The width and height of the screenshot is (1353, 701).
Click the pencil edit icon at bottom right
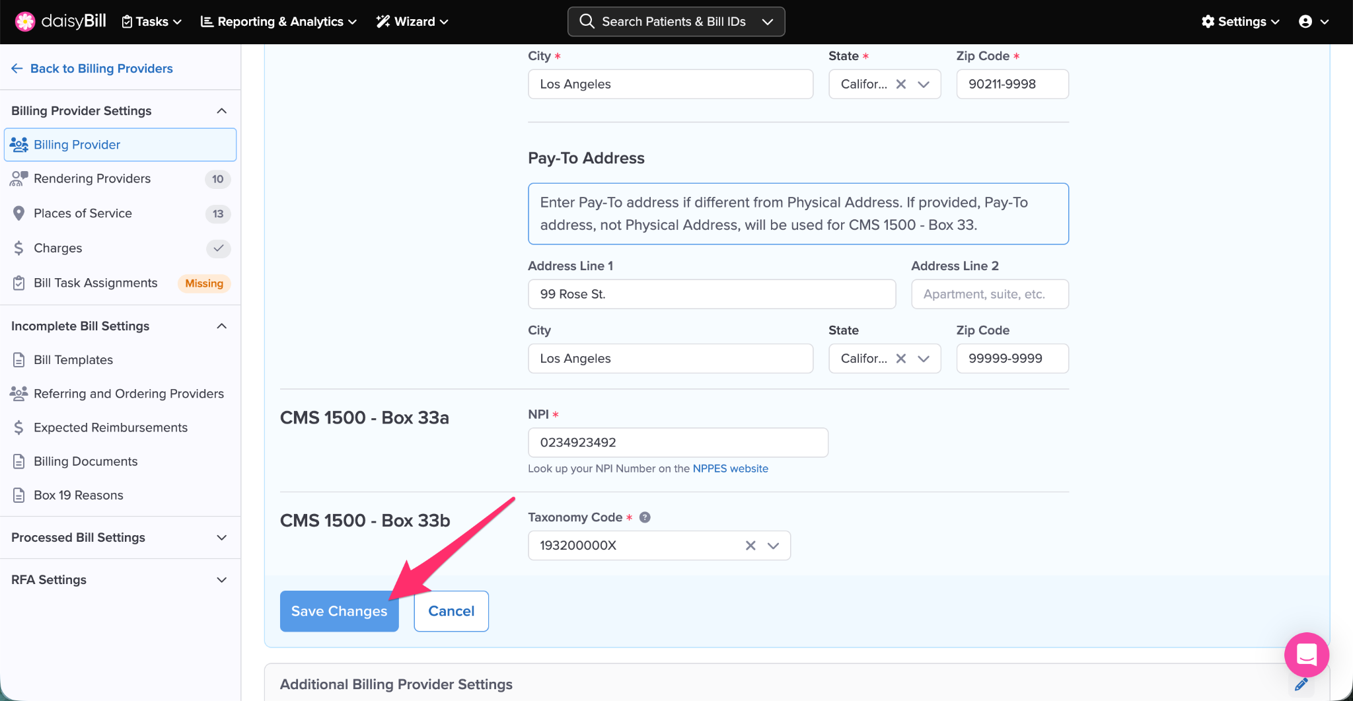click(1301, 684)
